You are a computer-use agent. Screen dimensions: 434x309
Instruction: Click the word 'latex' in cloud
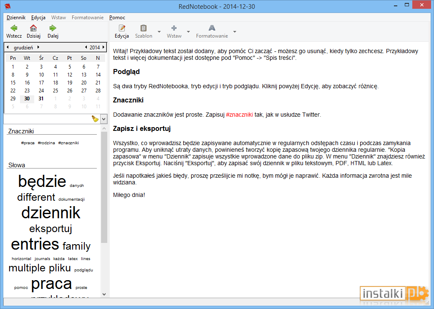click(73, 258)
